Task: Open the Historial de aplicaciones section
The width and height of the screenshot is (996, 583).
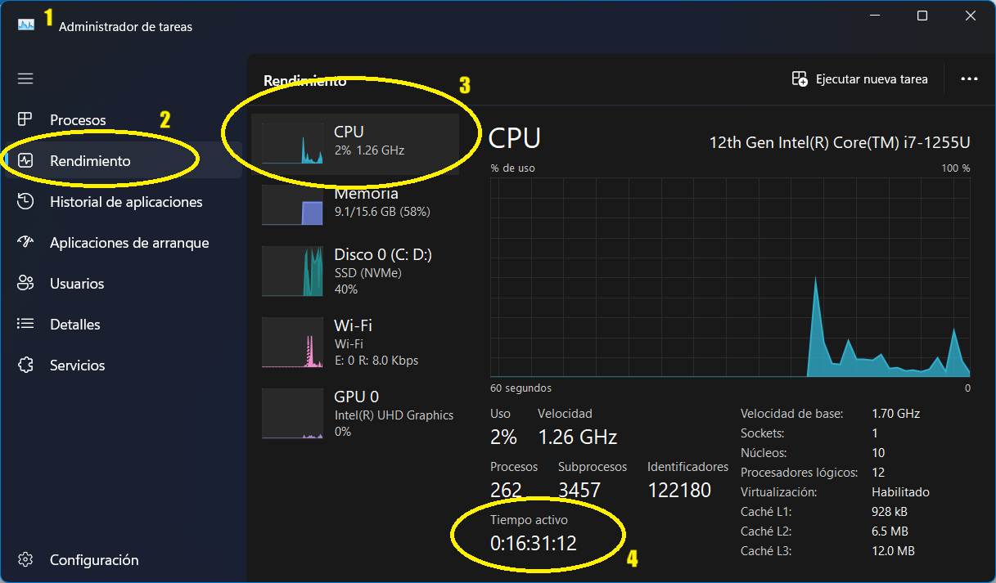Action: coord(127,201)
